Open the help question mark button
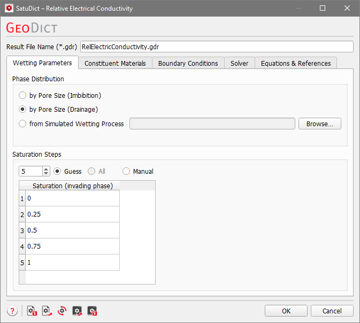This screenshot has height=323, width=360. click(x=12, y=311)
